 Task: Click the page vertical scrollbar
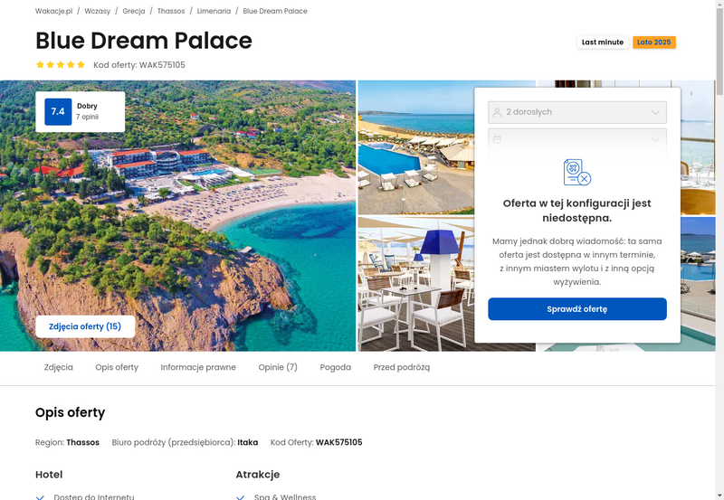pyautogui.click(x=719, y=250)
